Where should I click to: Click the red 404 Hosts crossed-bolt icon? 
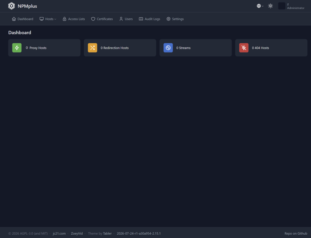click(x=244, y=48)
